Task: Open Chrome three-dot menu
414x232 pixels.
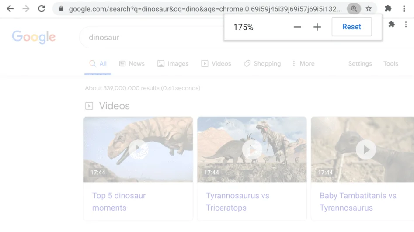Action: (x=404, y=9)
